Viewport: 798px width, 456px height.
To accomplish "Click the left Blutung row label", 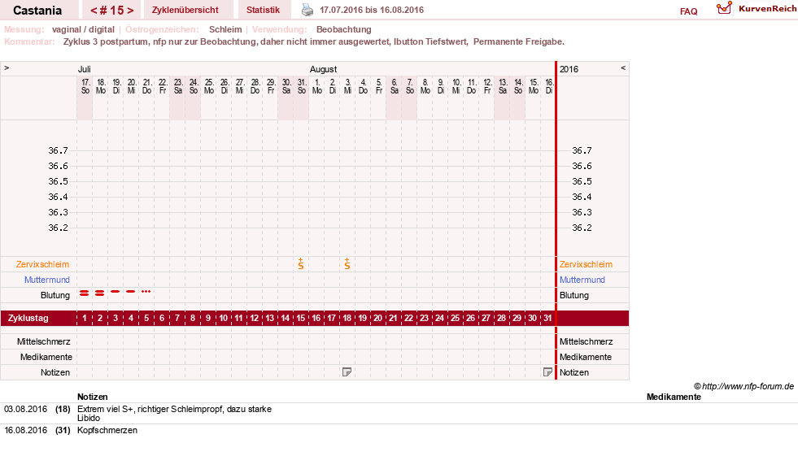I will [x=55, y=295].
